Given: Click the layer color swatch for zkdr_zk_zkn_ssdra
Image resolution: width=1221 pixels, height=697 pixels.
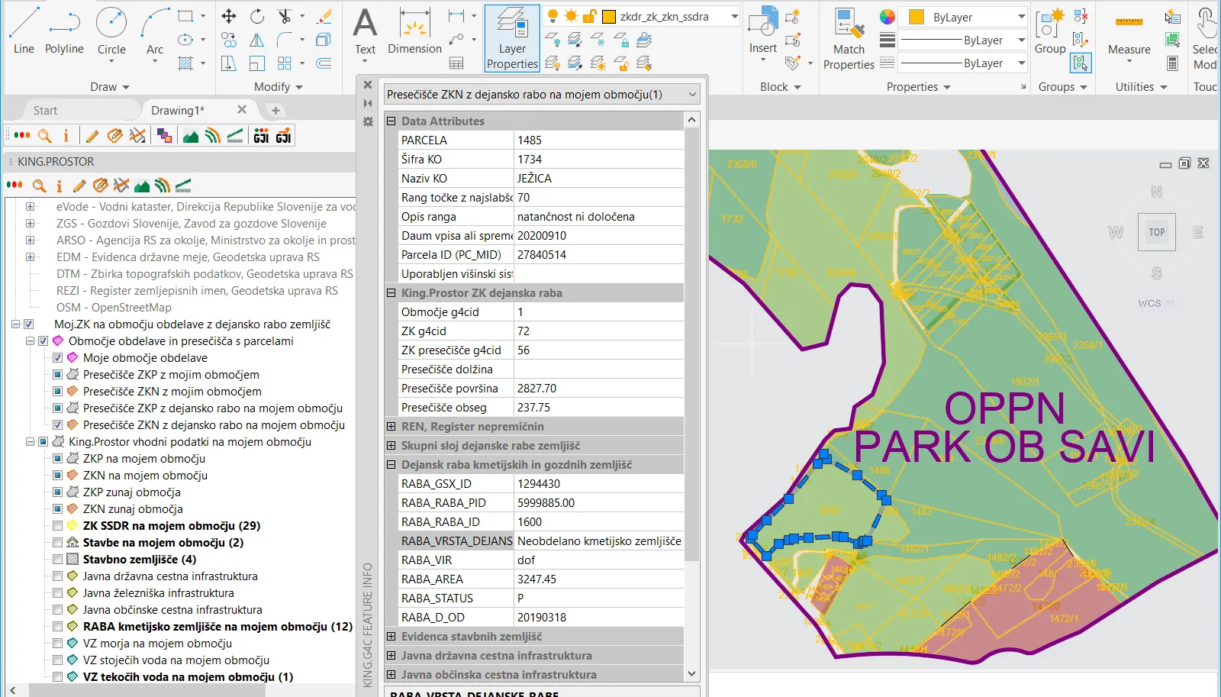Looking at the screenshot, I should [609, 17].
